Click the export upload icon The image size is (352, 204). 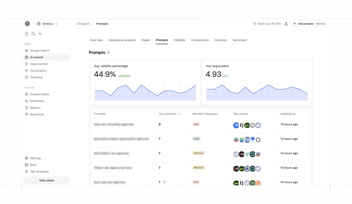click(x=286, y=24)
